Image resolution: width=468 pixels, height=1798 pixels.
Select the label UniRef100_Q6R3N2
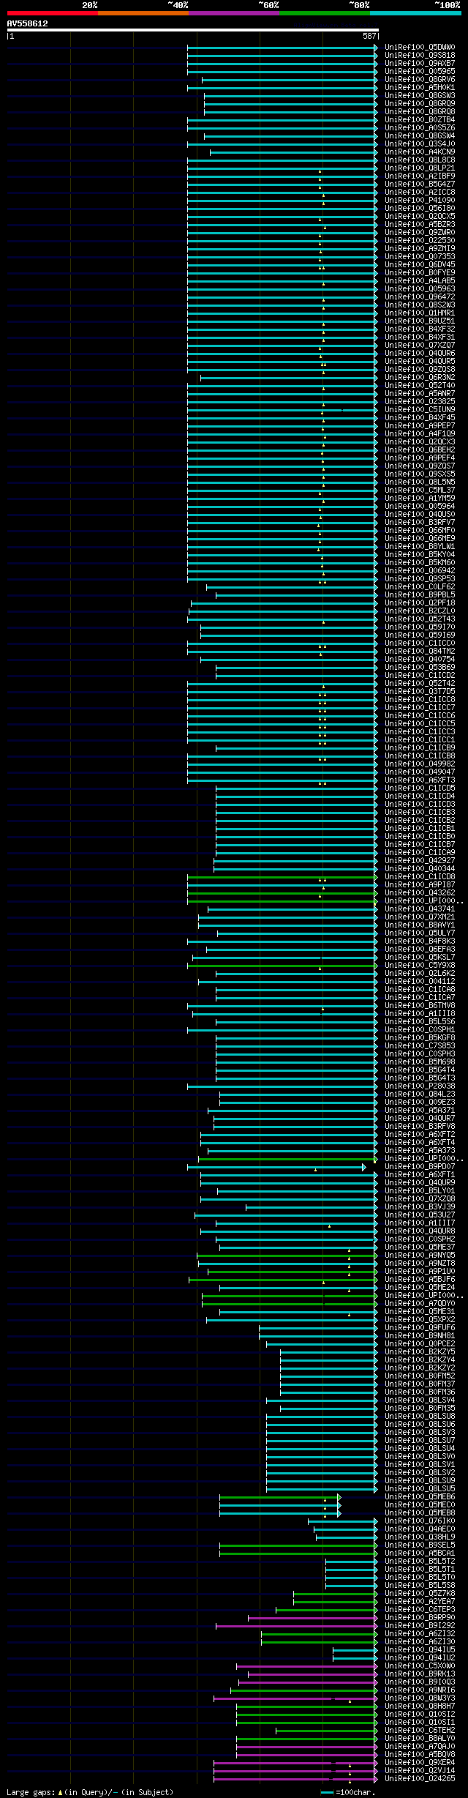[x=420, y=378]
